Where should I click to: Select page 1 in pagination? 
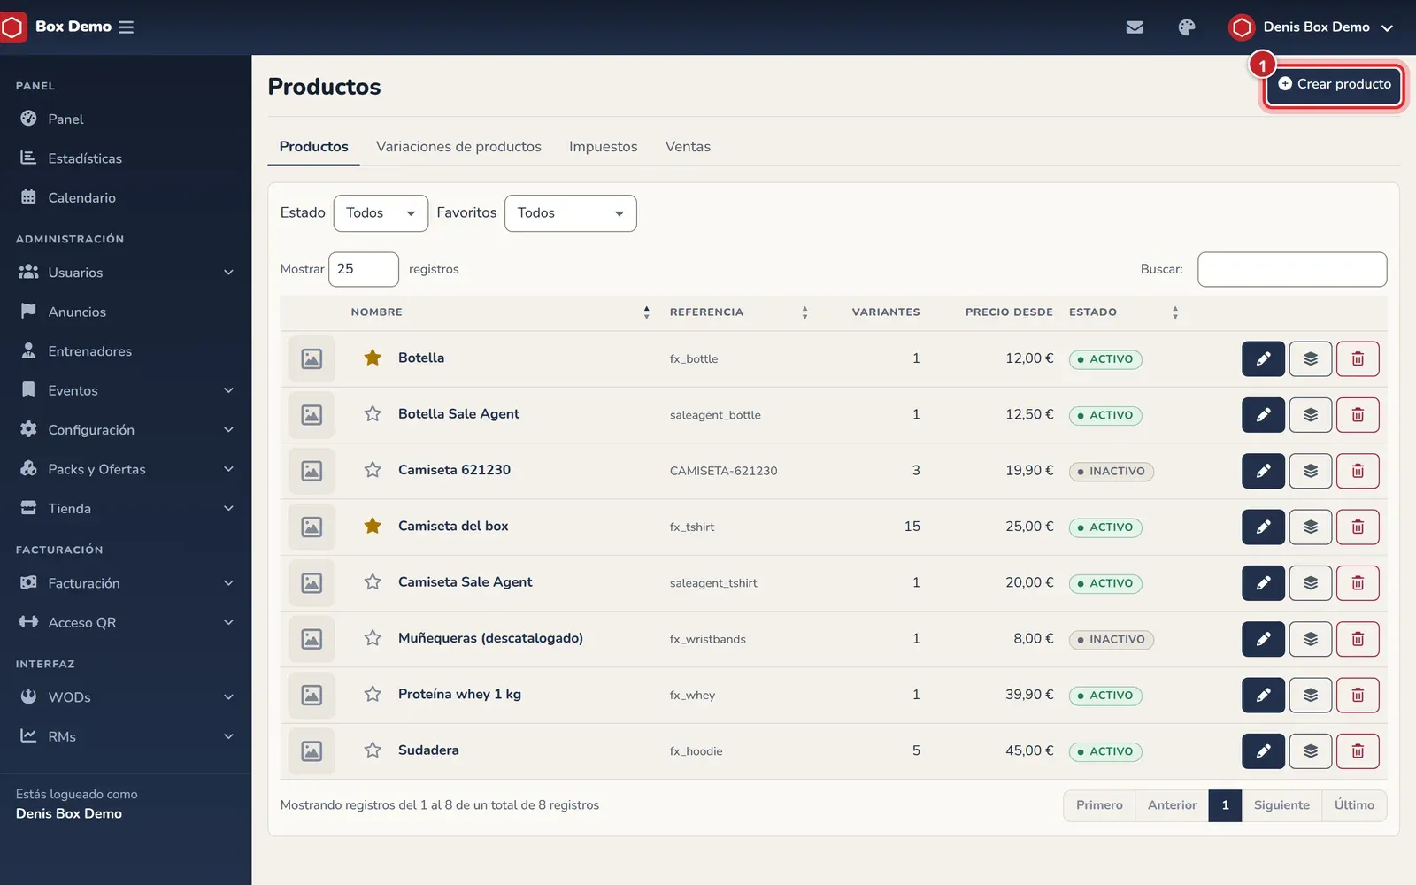click(1225, 805)
